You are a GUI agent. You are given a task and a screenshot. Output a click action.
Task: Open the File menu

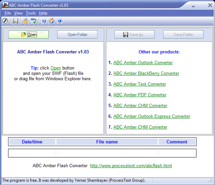pos(8,13)
